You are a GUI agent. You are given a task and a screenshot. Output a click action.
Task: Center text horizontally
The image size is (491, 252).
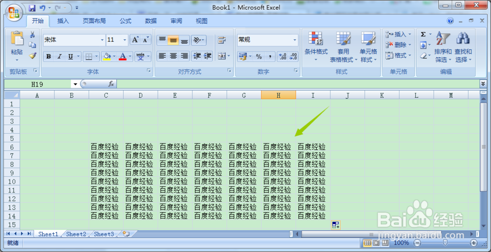coord(173,56)
